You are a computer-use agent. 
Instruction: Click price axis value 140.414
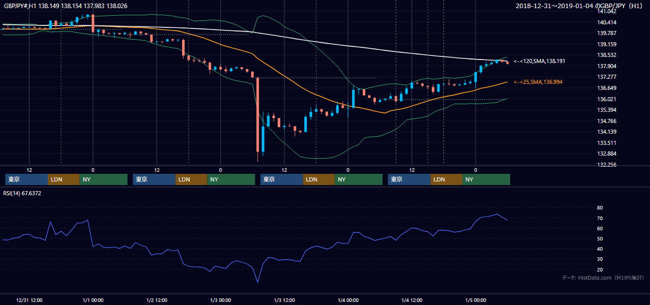coord(607,22)
